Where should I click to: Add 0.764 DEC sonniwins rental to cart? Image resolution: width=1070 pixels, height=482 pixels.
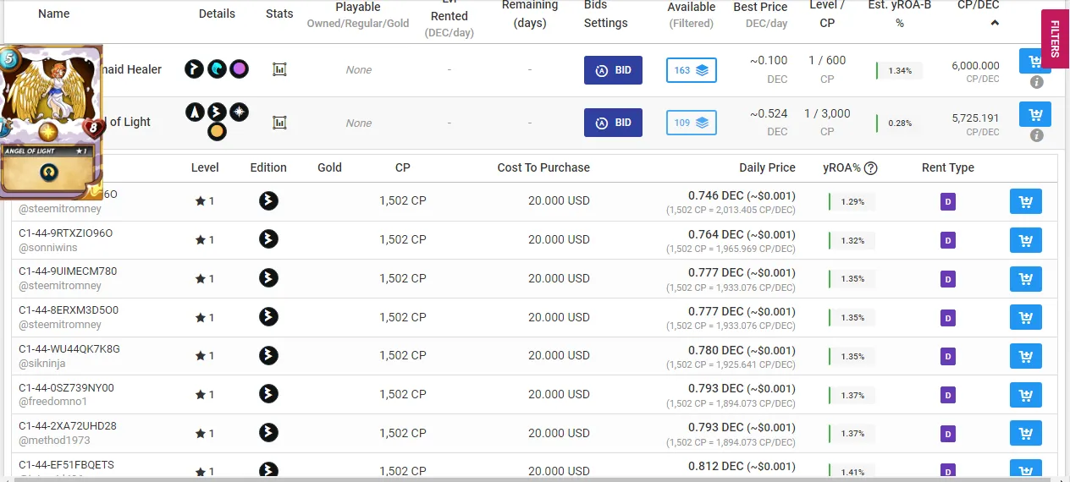click(1026, 240)
